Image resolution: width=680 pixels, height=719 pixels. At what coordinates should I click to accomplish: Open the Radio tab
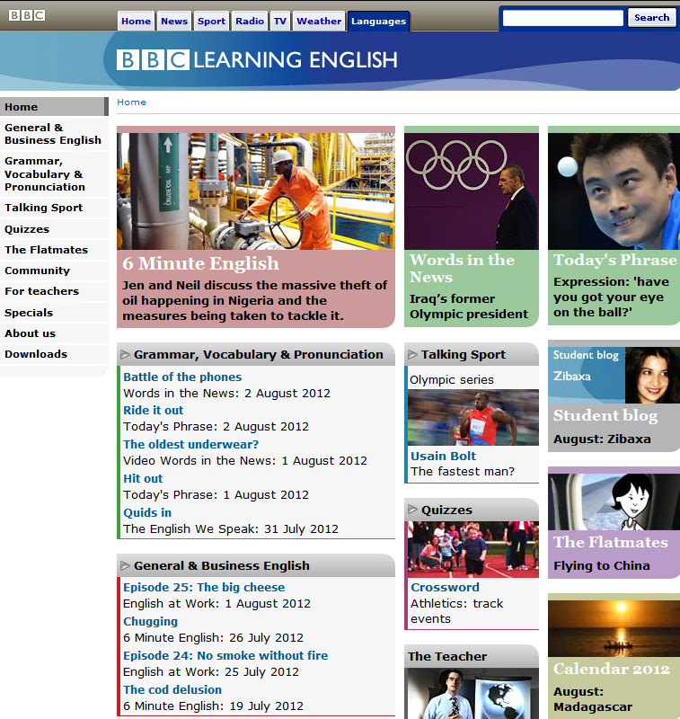[x=250, y=21]
